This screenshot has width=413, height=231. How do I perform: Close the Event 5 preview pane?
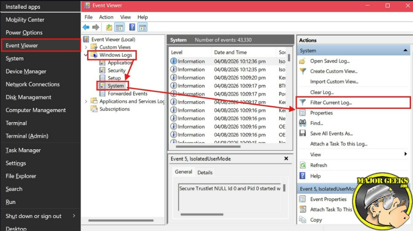click(x=286, y=158)
